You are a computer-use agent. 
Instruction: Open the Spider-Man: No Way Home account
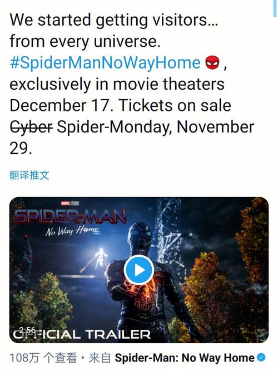tap(185, 358)
